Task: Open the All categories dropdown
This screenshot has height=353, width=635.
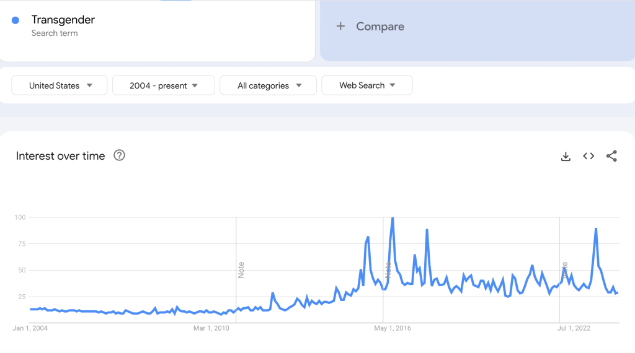Action: tap(268, 85)
